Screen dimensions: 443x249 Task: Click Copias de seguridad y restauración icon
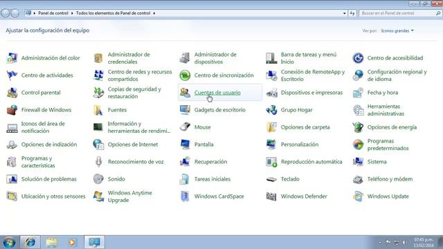click(98, 93)
